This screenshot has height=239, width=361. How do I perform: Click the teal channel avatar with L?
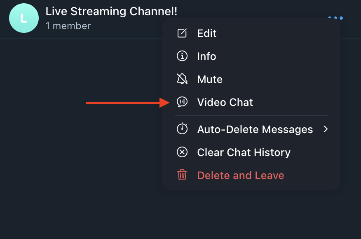coord(23,18)
